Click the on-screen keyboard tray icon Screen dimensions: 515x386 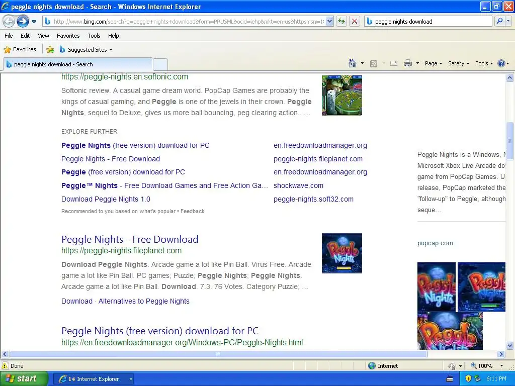point(450,379)
